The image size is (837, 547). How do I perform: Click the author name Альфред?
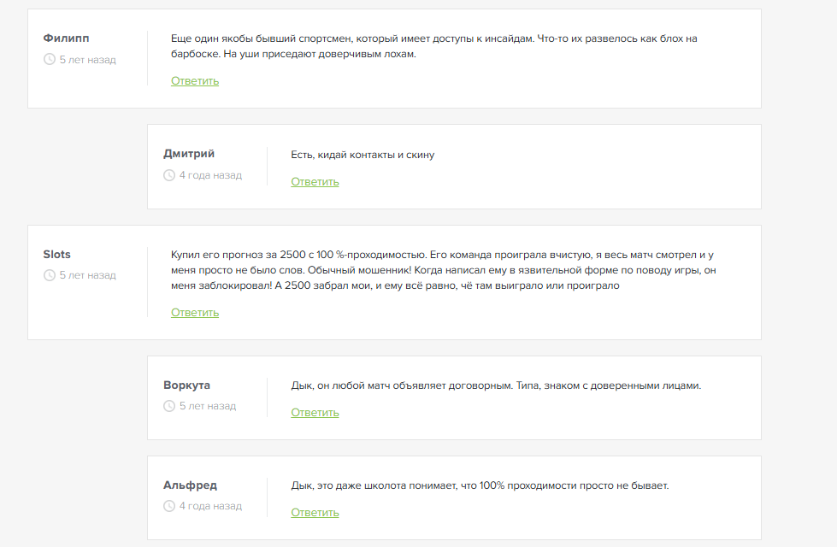tap(190, 485)
